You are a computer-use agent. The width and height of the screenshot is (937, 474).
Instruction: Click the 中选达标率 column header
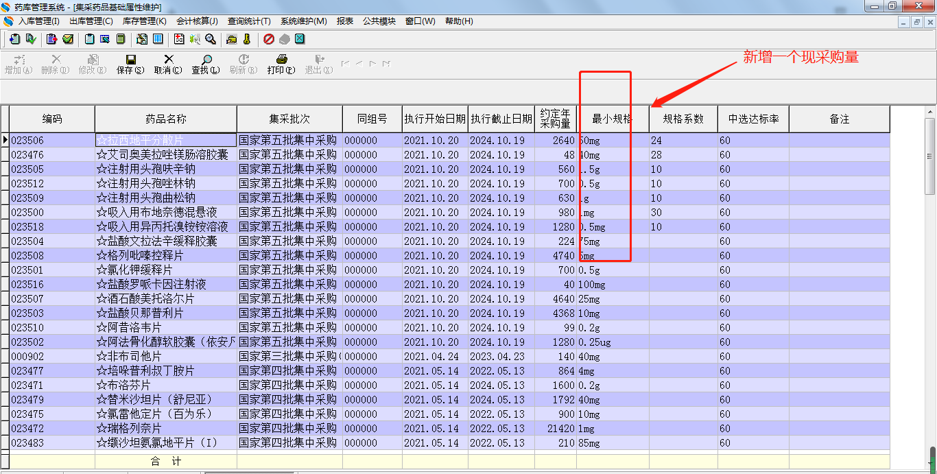[x=753, y=119]
